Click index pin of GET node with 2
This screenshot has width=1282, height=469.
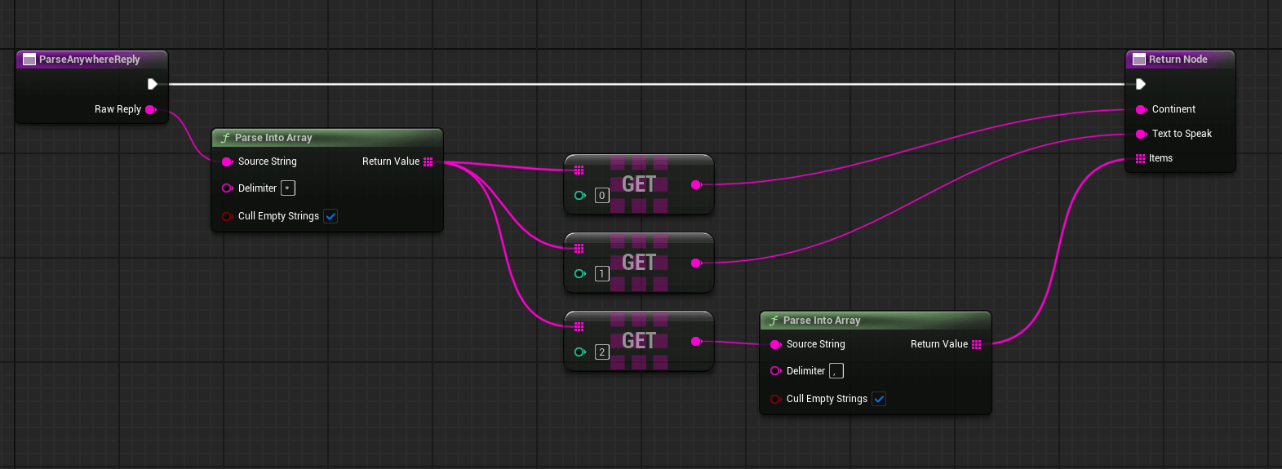(x=580, y=352)
